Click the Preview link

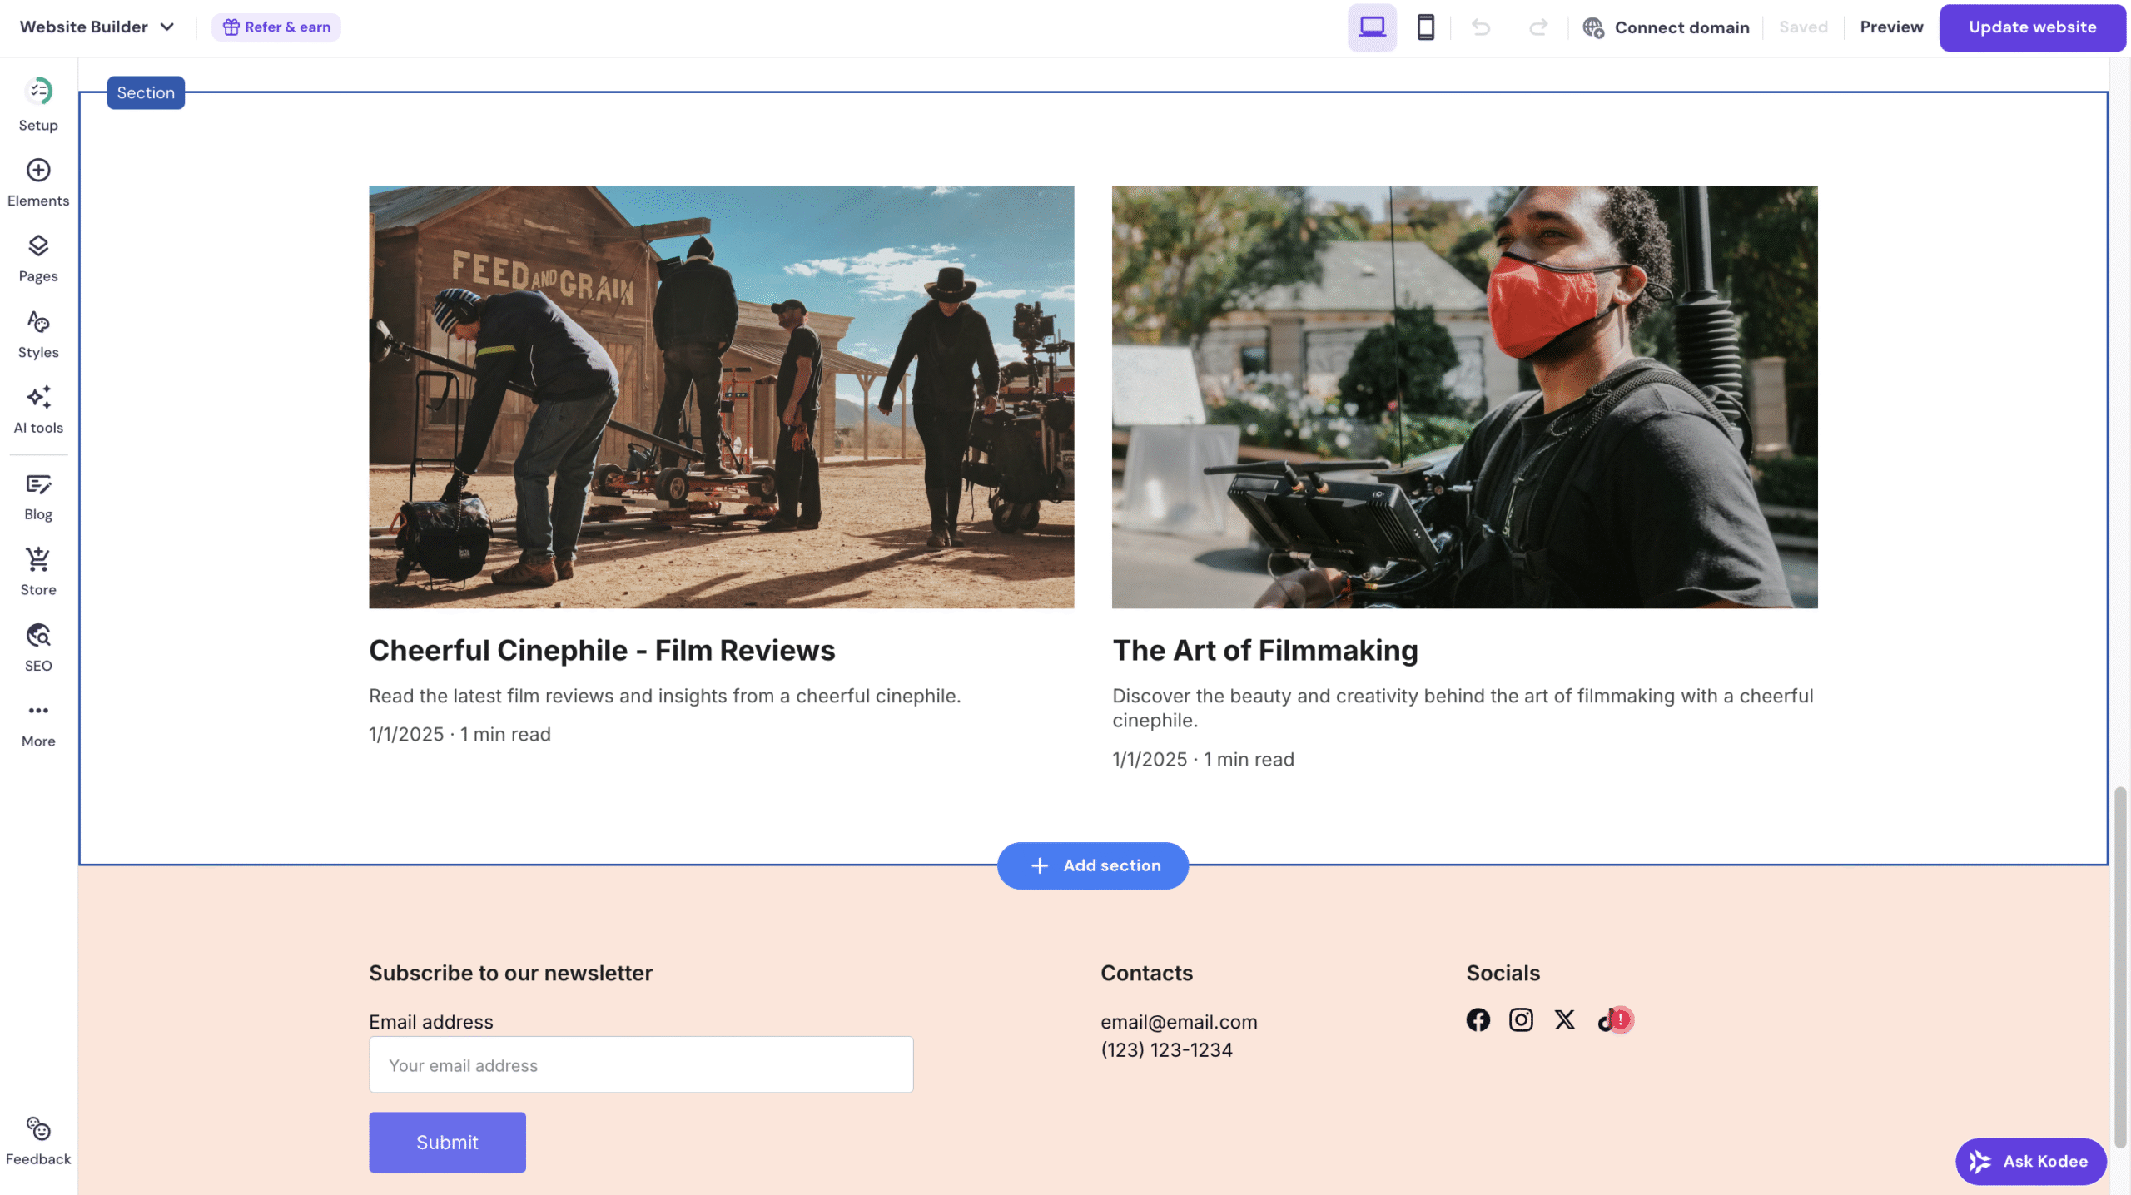tap(1890, 27)
